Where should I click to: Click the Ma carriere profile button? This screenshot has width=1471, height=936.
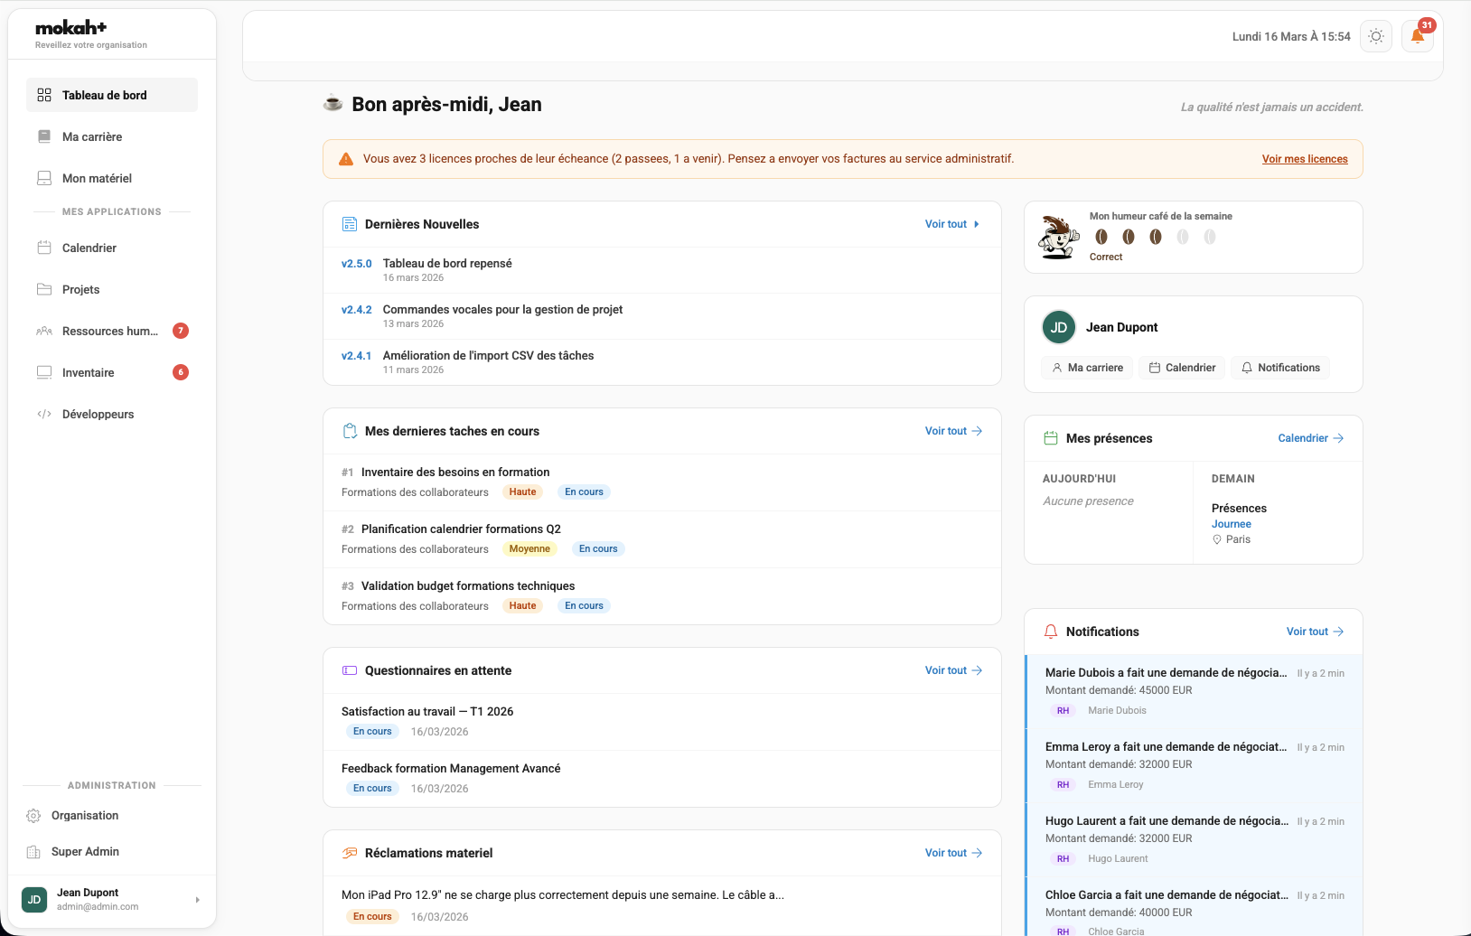click(1087, 368)
